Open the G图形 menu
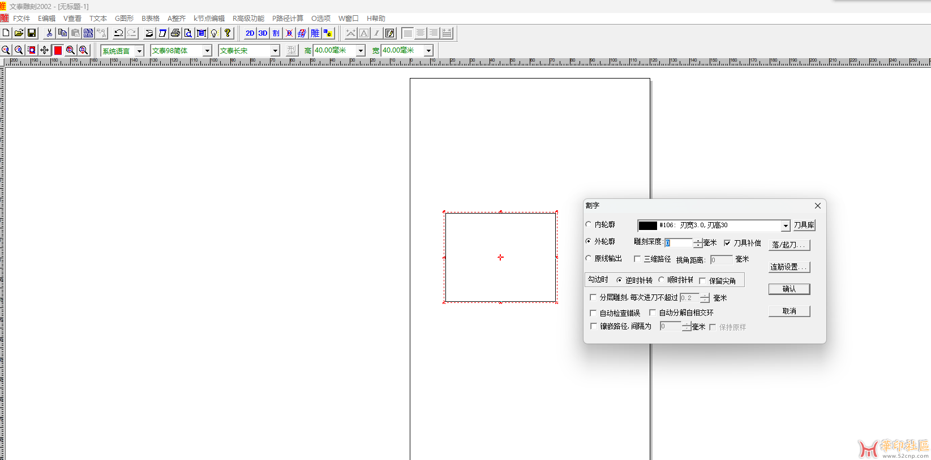 pyautogui.click(x=124, y=19)
